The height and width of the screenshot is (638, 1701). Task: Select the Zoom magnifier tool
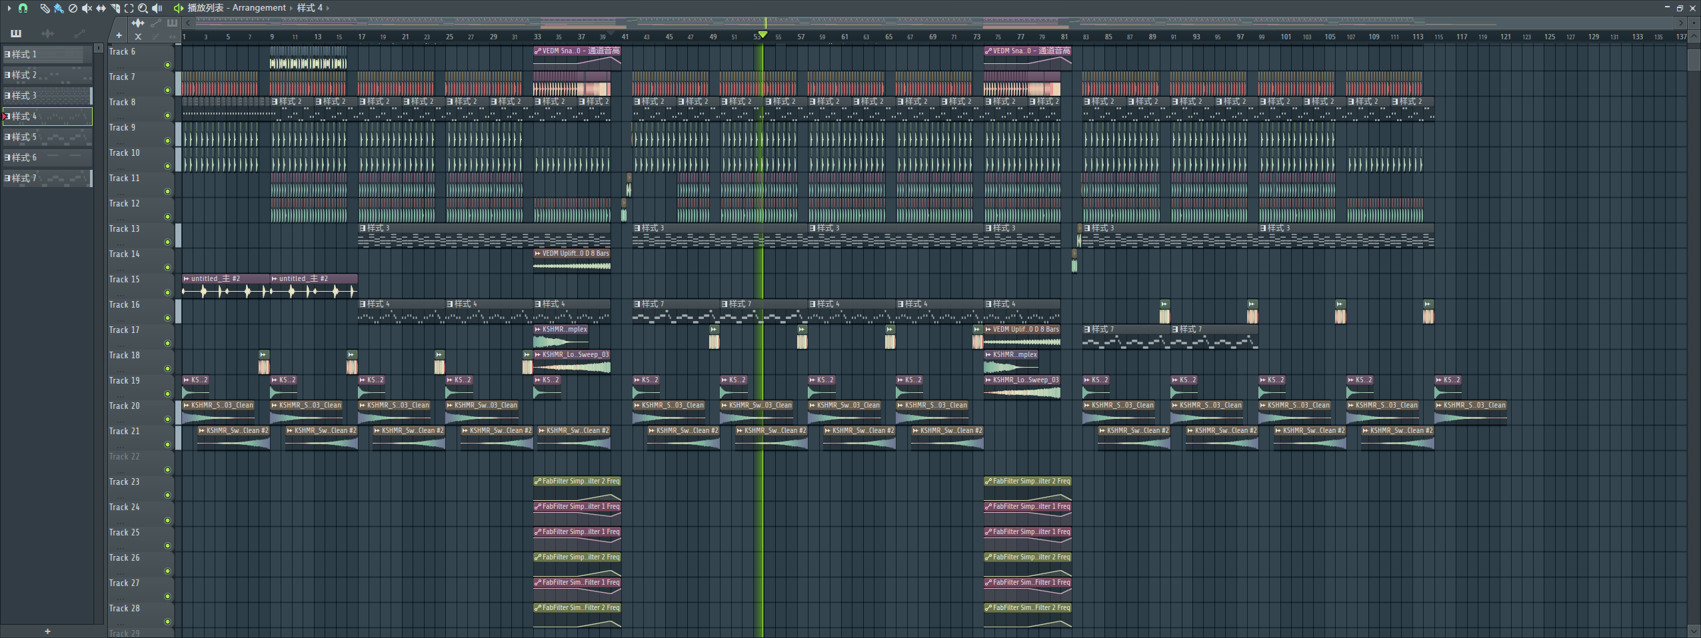coord(143,8)
